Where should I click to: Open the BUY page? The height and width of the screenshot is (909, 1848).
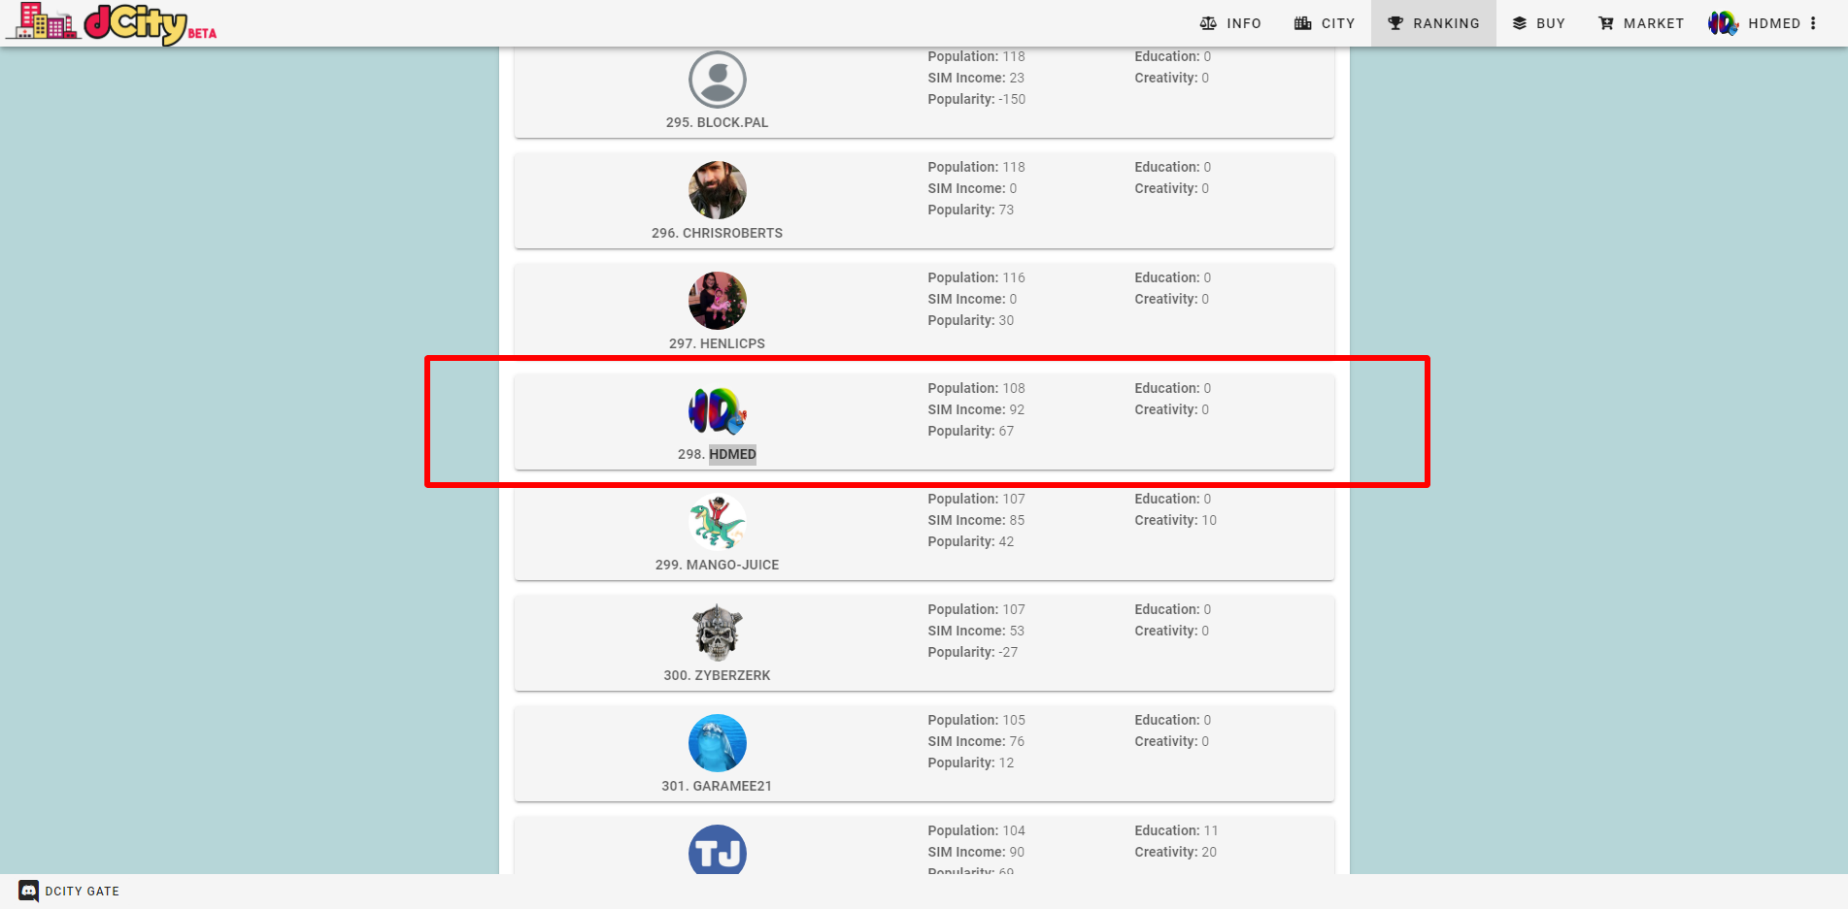coord(1538,22)
